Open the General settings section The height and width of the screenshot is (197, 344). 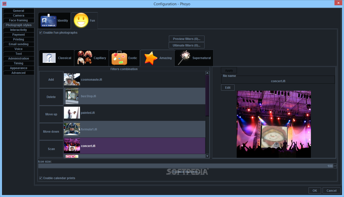(x=19, y=11)
